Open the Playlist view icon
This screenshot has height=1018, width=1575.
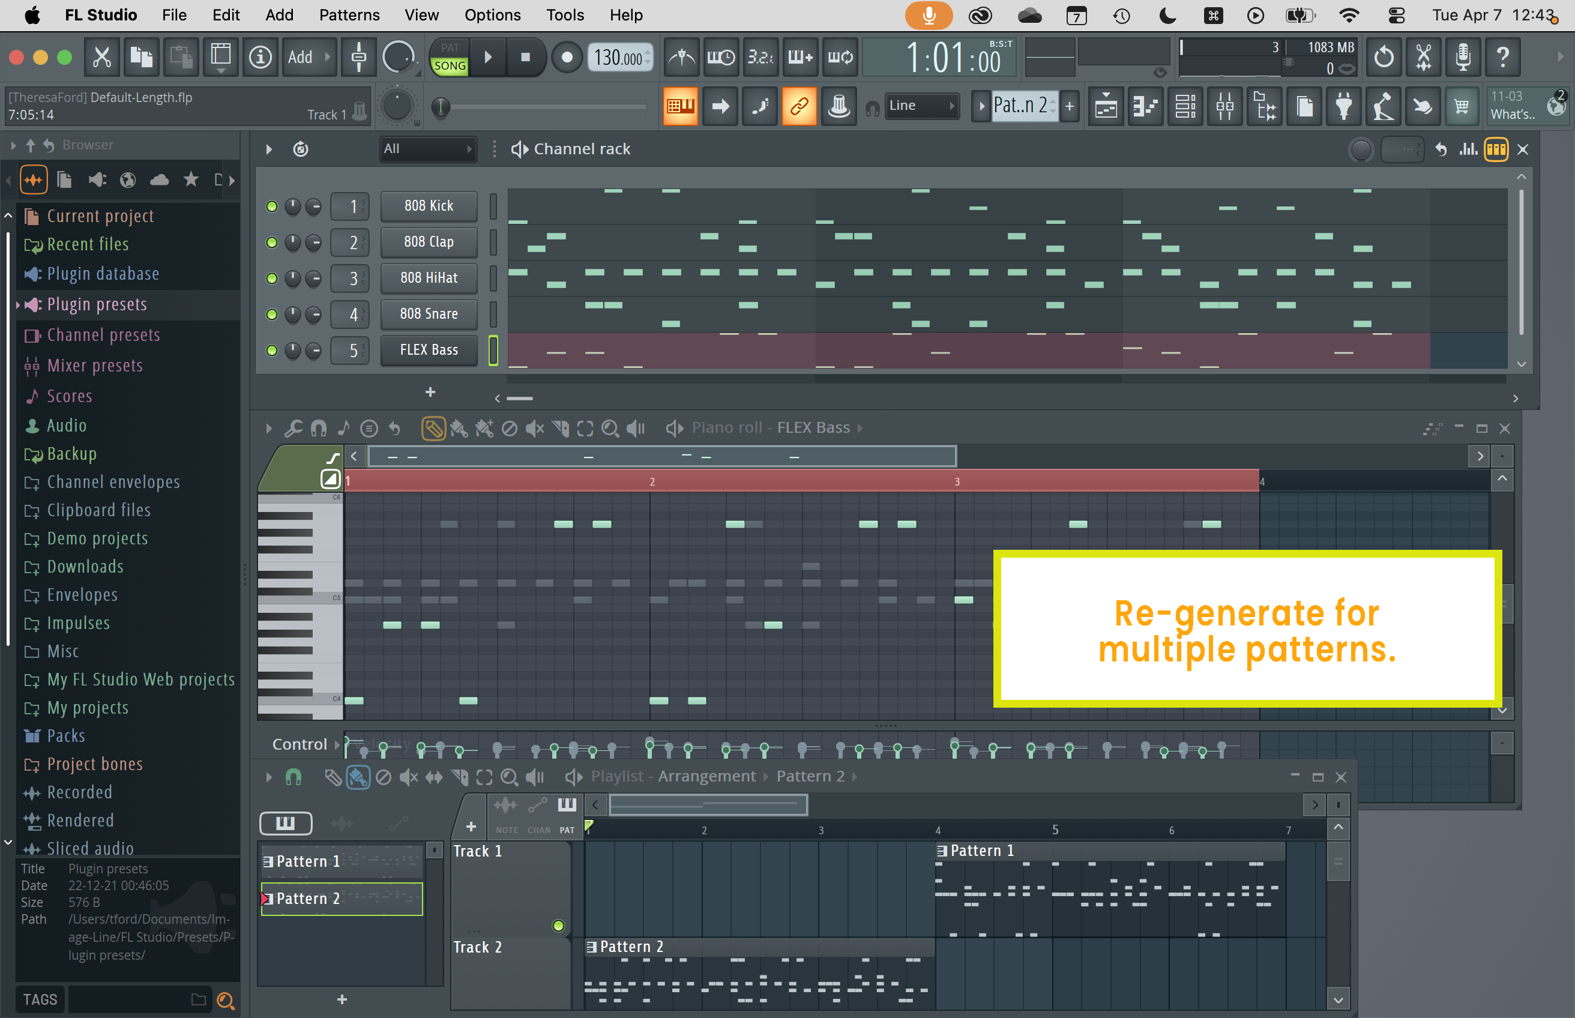point(1106,106)
